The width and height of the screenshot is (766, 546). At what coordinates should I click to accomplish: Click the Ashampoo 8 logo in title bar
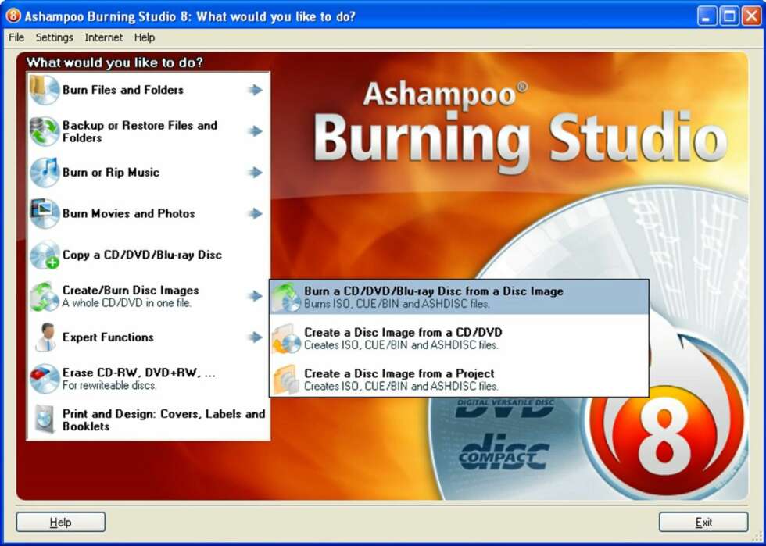[x=13, y=16]
